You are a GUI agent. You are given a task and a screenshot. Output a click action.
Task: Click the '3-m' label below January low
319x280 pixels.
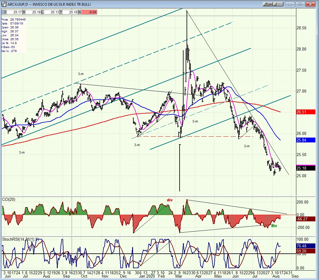[137, 145]
